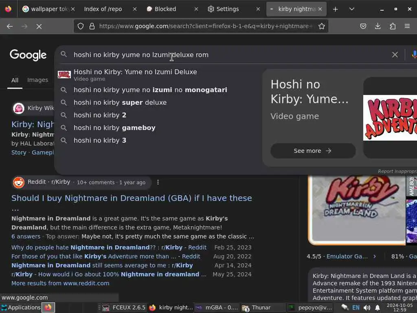Viewport: 417px width, 313px height.
Task: Click More results from www.reddit.com
Action: pyautogui.click(x=60, y=284)
